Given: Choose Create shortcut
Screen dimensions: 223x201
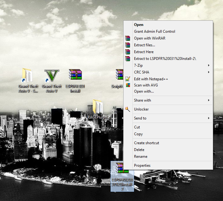Looking at the screenshot, I should click(x=168, y=143).
